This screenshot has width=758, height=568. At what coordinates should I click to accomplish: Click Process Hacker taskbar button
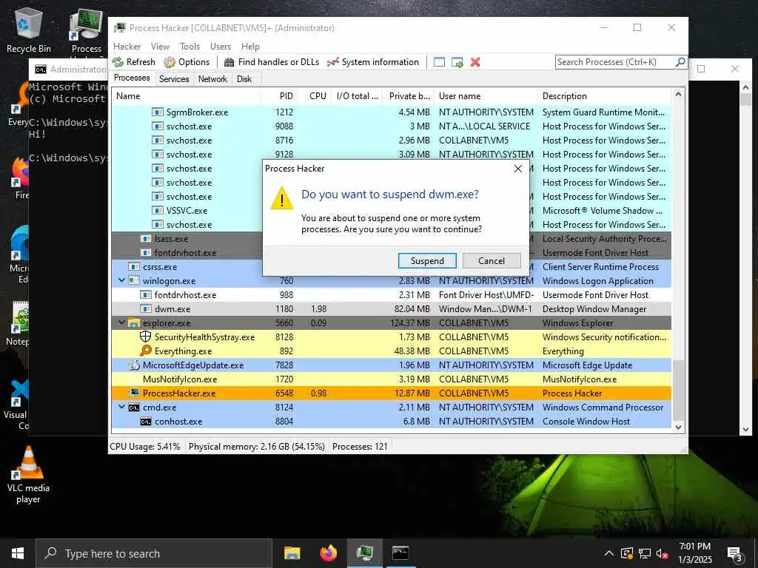[x=364, y=553]
